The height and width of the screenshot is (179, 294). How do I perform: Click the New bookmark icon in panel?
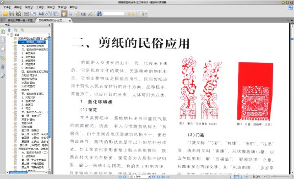16,30
